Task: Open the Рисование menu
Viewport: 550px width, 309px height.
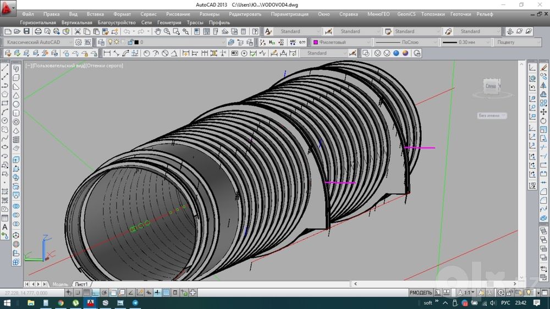Action: tap(178, 14)
